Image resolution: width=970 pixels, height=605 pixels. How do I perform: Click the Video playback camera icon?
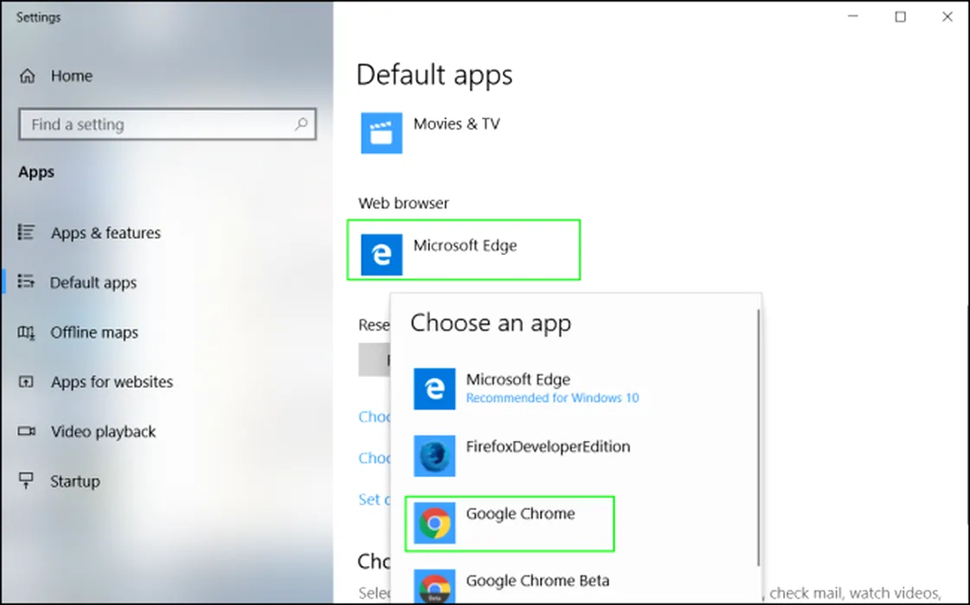[x=26, y=431]
